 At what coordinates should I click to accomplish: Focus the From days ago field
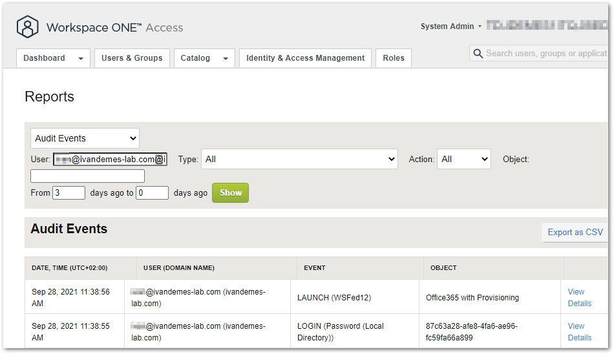click(x=69, y=193)
